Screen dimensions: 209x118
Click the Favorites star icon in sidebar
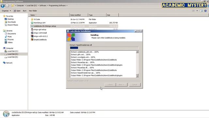click(x=4, y=16)
